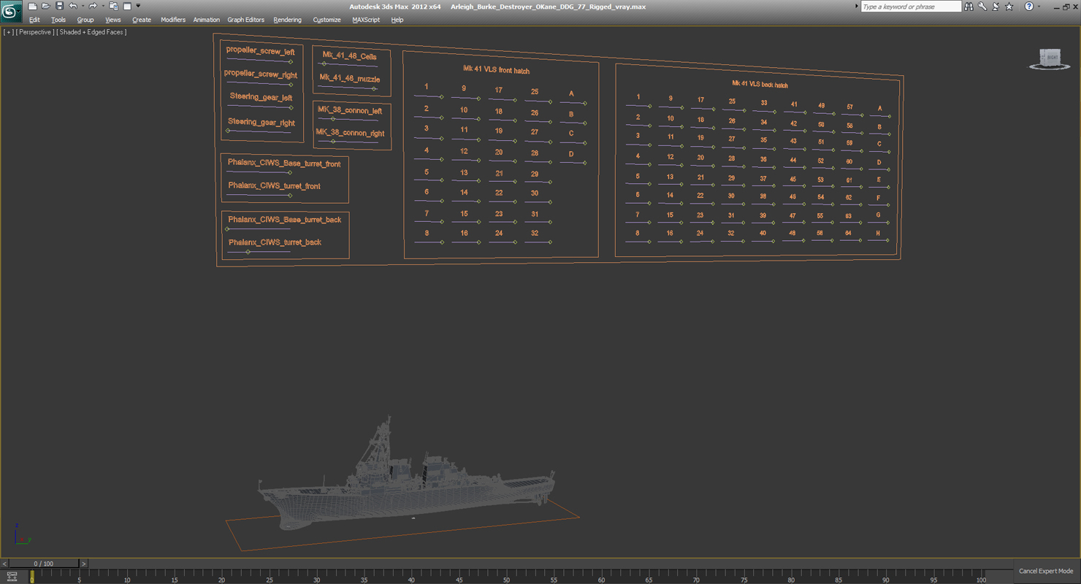The image size is (1081, 584).
Task: Click the Shaded + Edged Faces label
Action: [x=92, y=32]
